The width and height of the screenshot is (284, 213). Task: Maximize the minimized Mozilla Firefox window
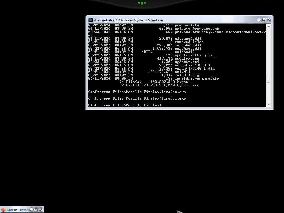[x=36, y=210]
